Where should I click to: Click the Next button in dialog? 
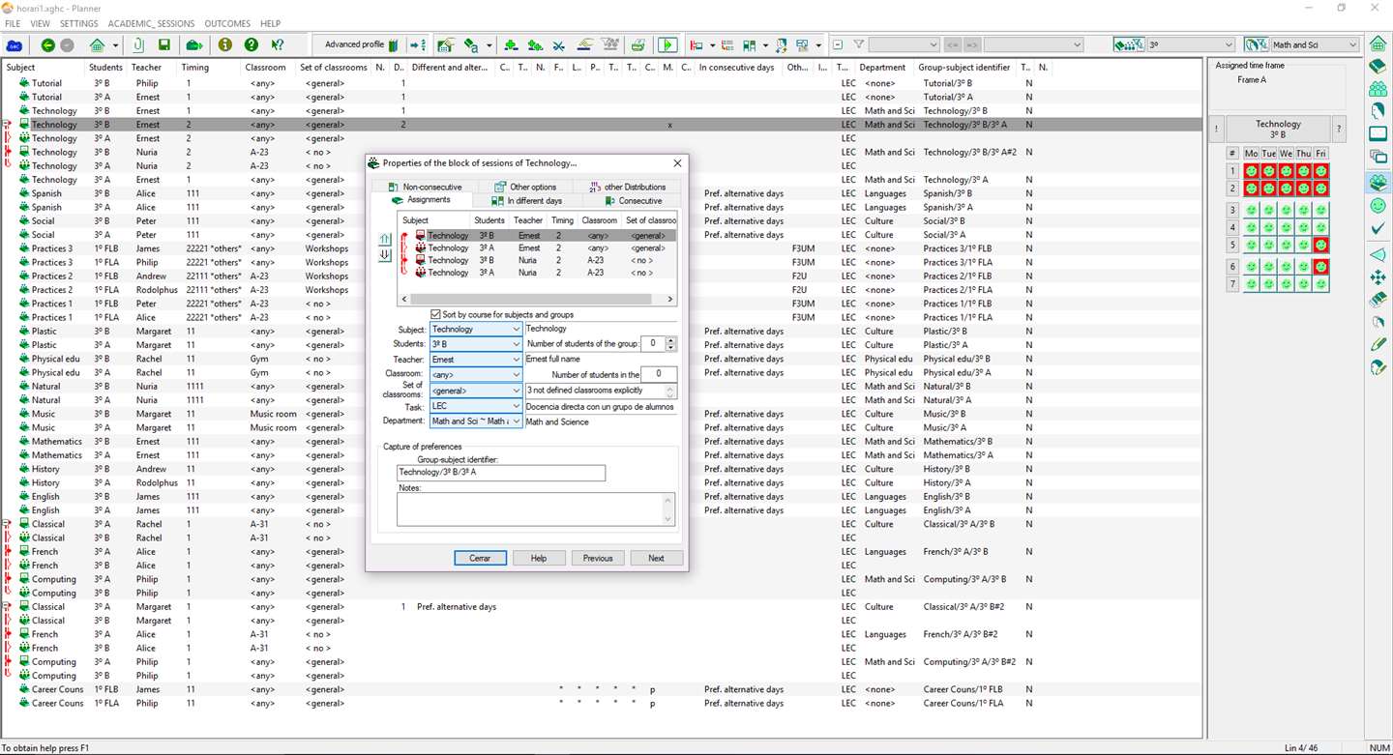[656, 558]
